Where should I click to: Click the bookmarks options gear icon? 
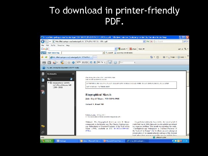point(49,79)
